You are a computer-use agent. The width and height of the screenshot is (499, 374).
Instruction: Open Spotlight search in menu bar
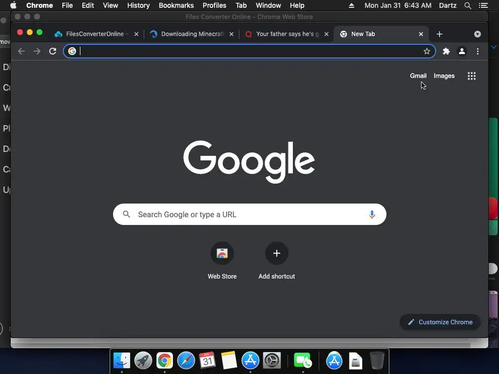click(x=467, y=5)
